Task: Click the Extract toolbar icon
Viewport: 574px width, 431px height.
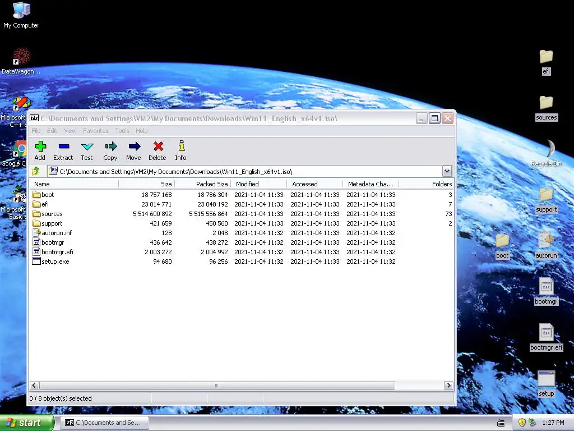Action: point(64,146)
